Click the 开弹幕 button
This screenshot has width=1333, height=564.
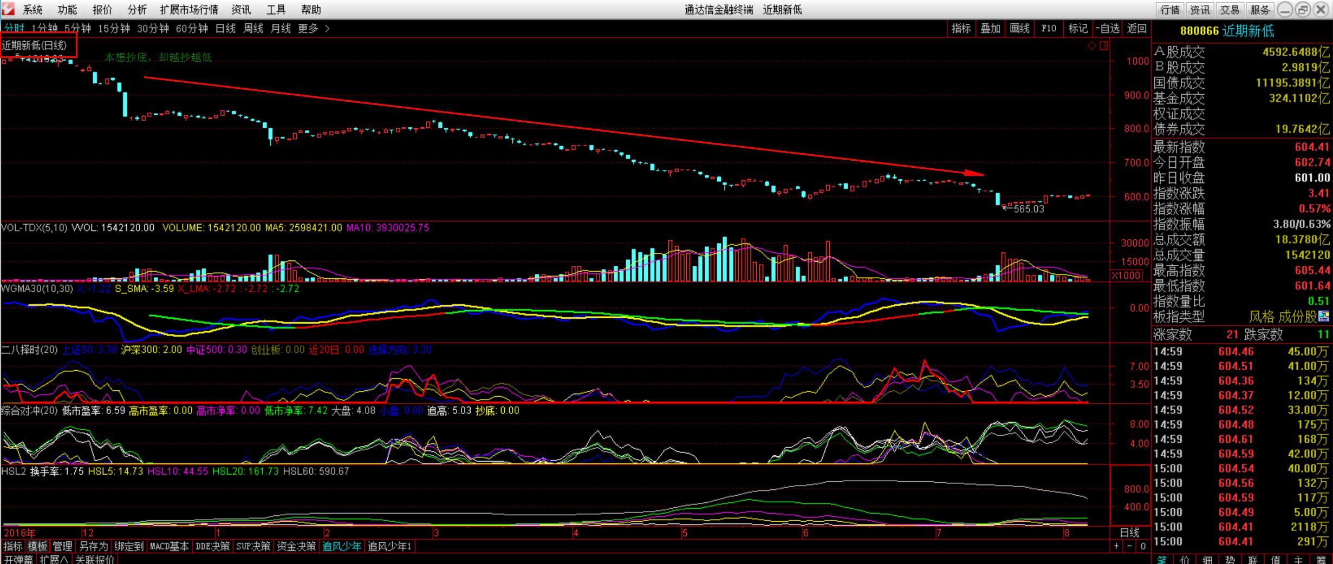click(18, 559)
